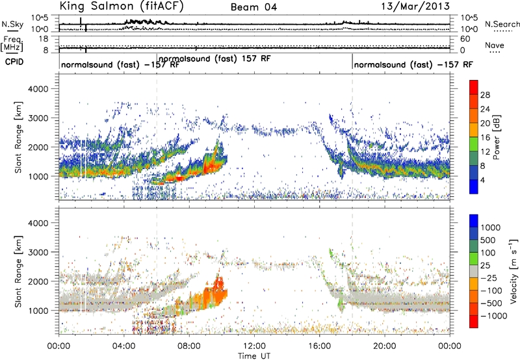Pick the bright blue bottom power color segment
Screen dimensions: 520x360
pyautogui.click(x=474, y=187)
